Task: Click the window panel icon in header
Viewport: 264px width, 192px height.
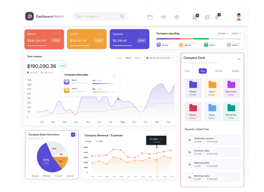Action: click(150, 17)
